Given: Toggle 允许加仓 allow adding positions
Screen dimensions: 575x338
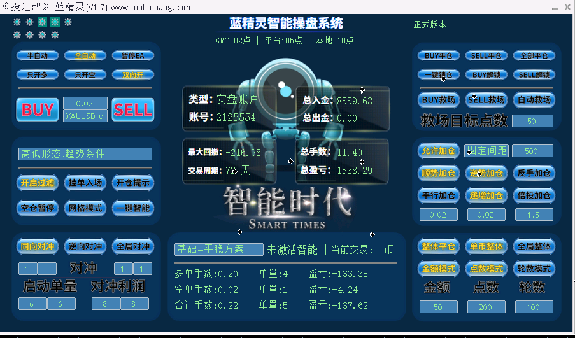Looking at the screenshot, I should [x=439, y=151].
